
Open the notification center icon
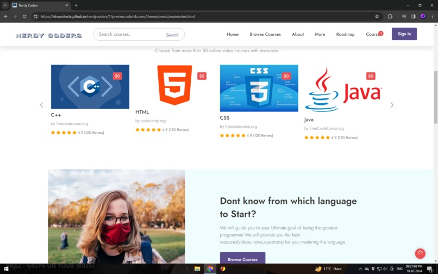pyautogui.click(x=430, y=269)
